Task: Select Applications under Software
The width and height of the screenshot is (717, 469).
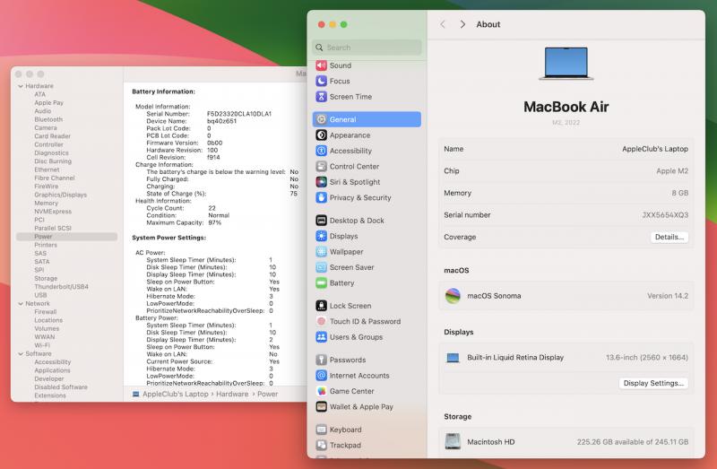Action: coord(52,370)
